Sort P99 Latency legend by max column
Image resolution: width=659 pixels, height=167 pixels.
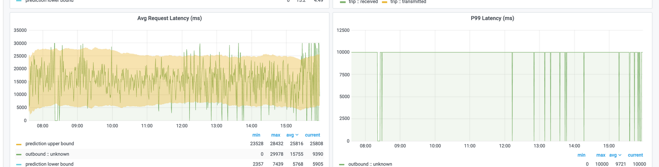pos(601,155)
